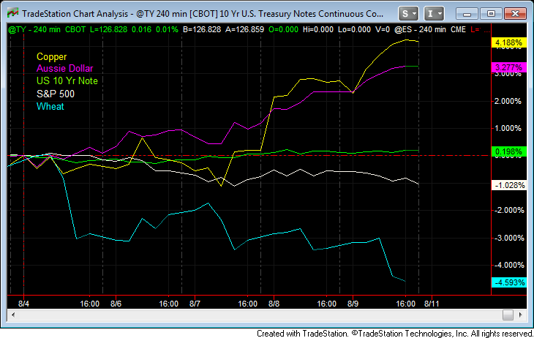Click the A=126.859 ask value
The image size is (534, 338).
click(244, 30)
